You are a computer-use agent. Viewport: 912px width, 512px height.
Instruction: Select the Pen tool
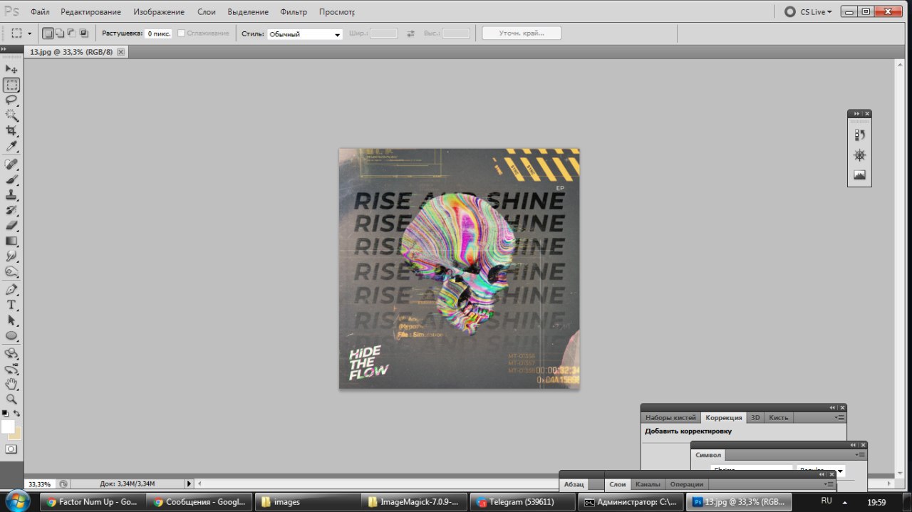point(11,290)
